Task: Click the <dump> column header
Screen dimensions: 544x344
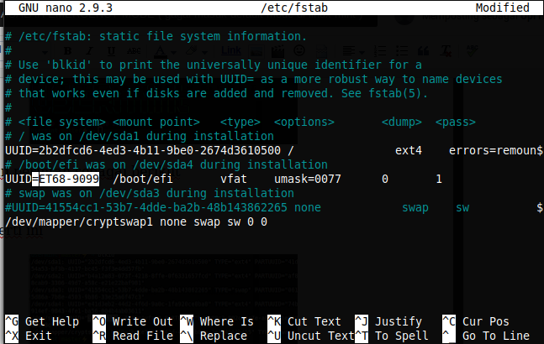Action: [402, 122]
